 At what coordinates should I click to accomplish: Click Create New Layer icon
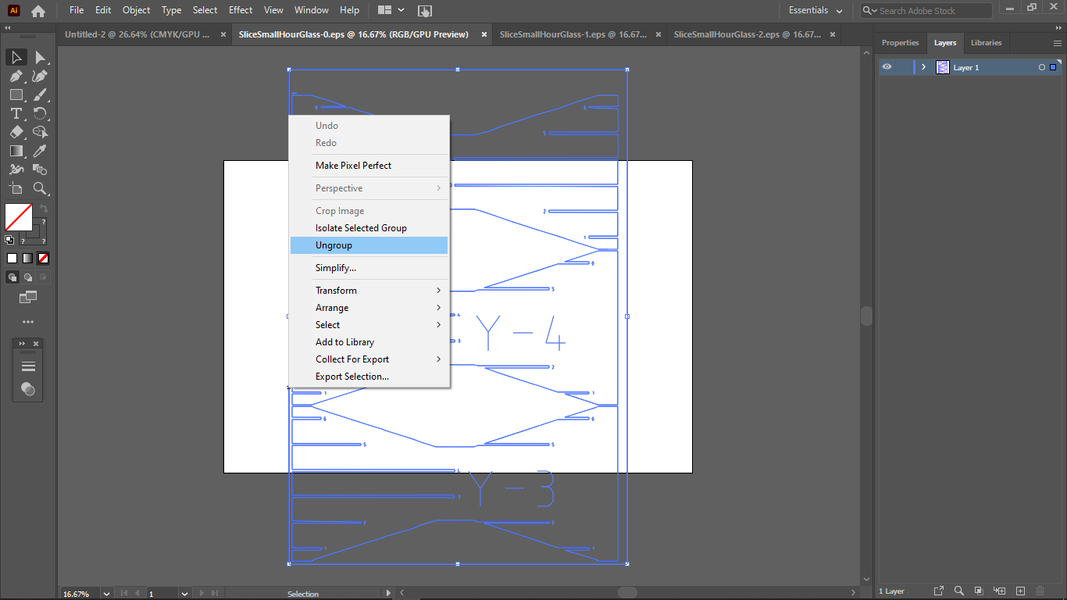pos(1019,591)
